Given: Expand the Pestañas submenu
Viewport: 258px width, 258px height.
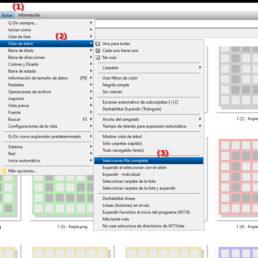Looking at the screenshot, I should [46, 85].
